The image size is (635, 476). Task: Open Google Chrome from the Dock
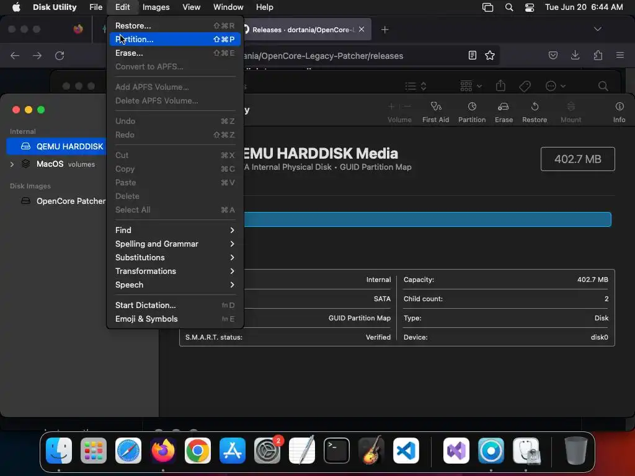[x=198, y=451]
